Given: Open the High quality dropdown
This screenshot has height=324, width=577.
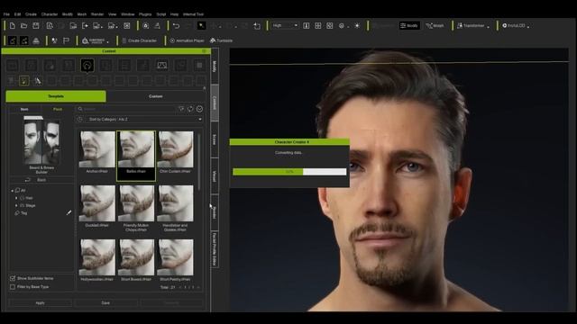Looking at the screenshot, I should point(285,26).
